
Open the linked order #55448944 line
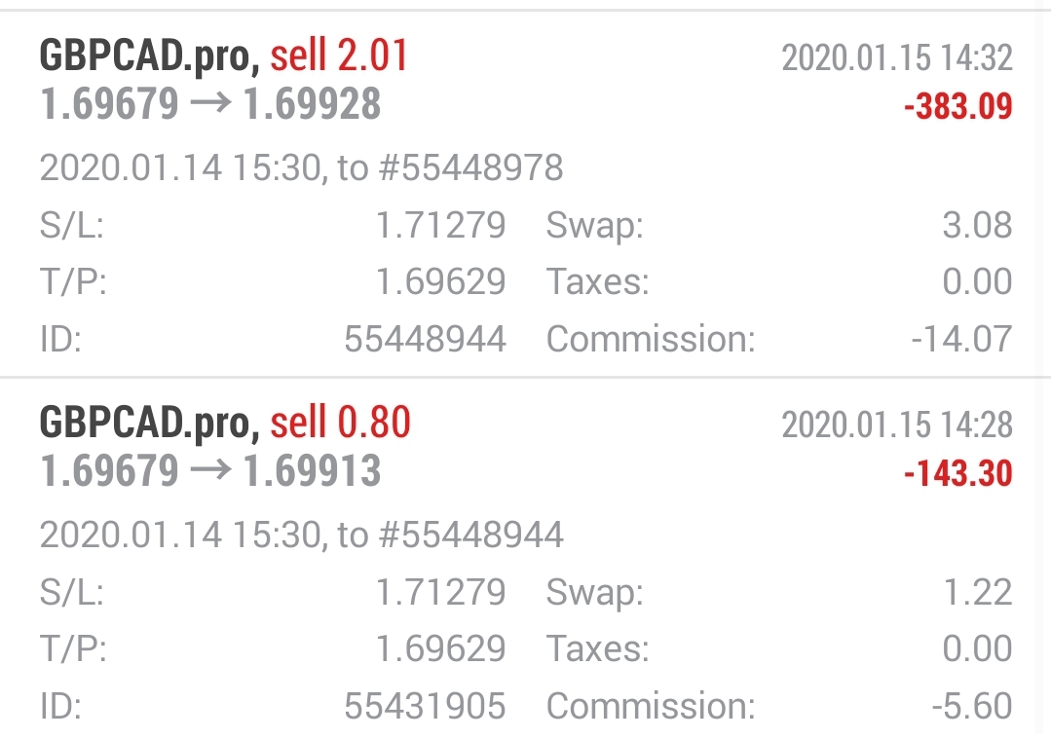(x=301, y=535)
